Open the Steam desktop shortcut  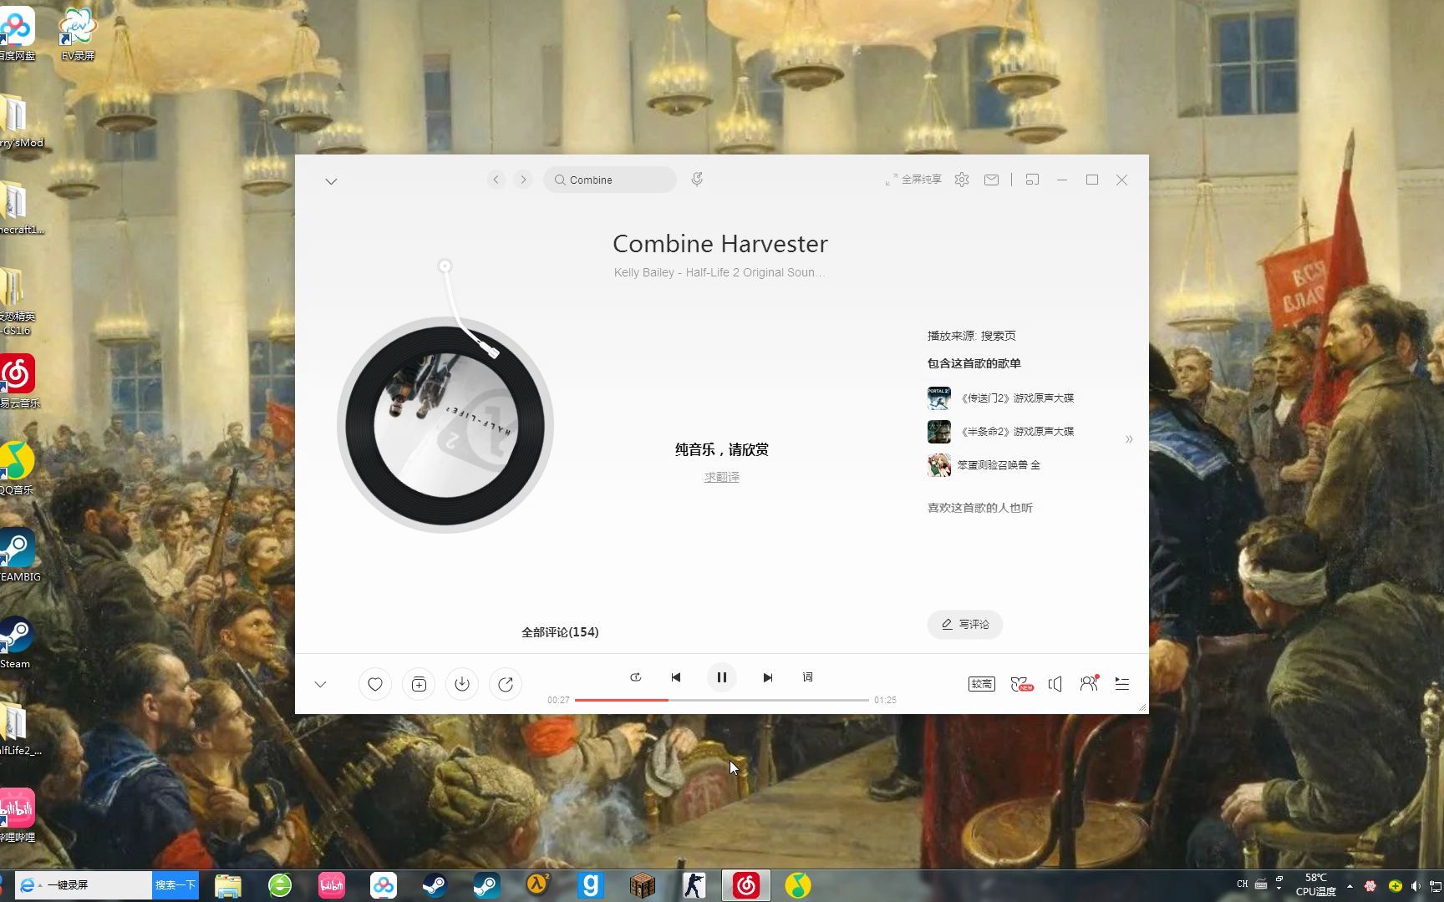(15, 642)
